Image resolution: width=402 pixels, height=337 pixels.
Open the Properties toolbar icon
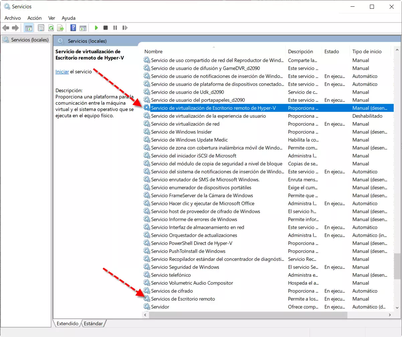pos(41,28)
